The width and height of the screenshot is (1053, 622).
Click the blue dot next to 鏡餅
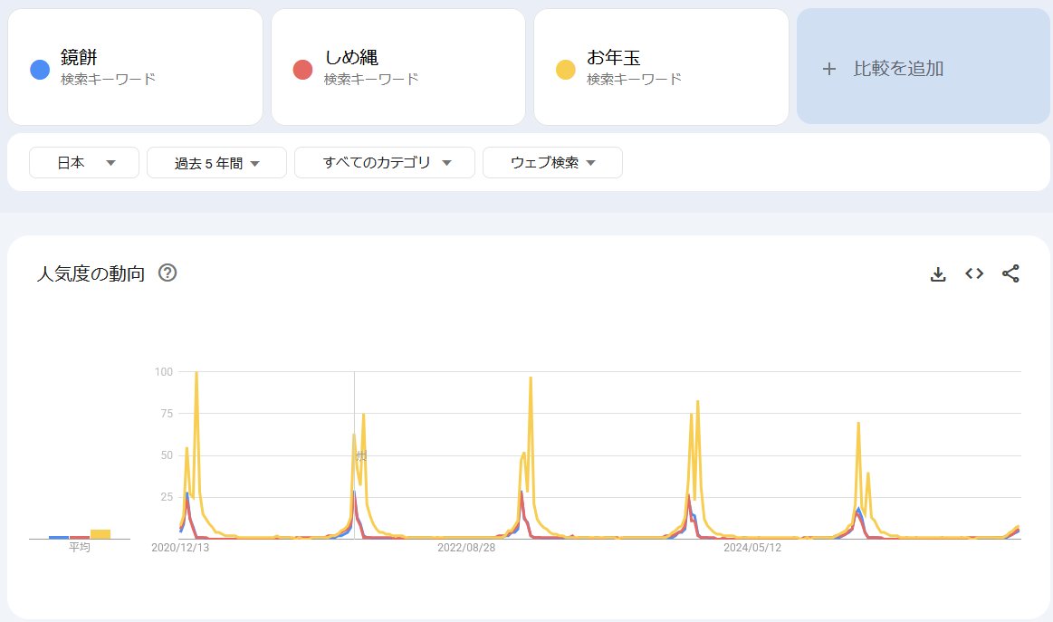click(x=40, y=70)
